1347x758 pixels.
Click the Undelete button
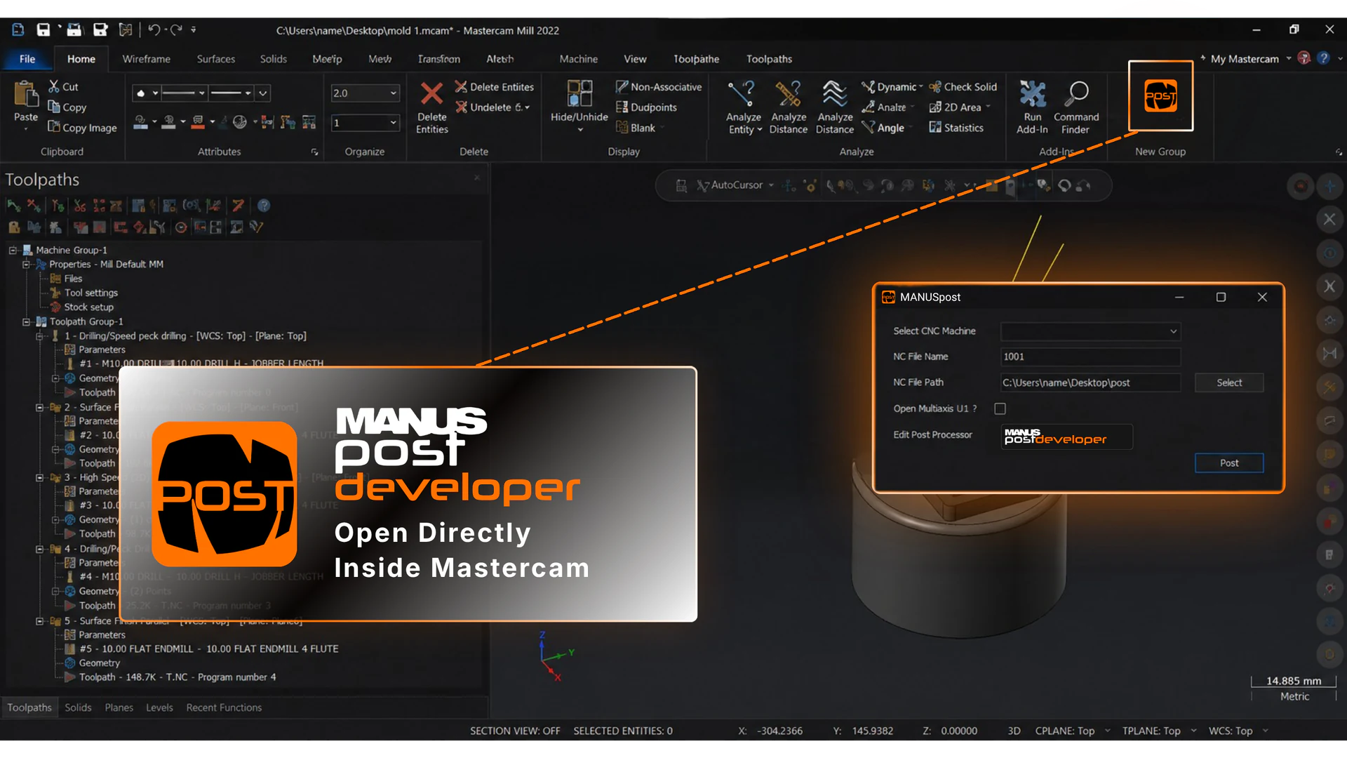(x=491, y=107)
